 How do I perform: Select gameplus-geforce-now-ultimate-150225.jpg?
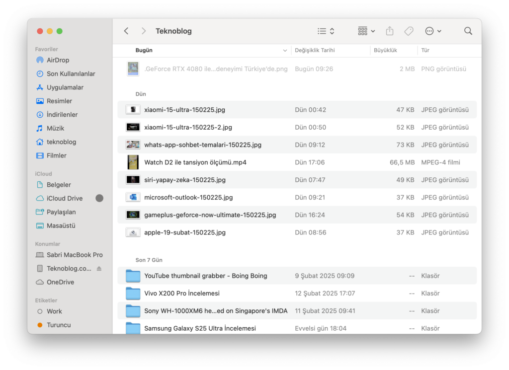(297, 215)
